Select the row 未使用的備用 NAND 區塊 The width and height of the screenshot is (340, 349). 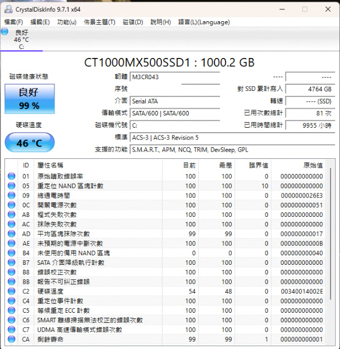(165, 253)
